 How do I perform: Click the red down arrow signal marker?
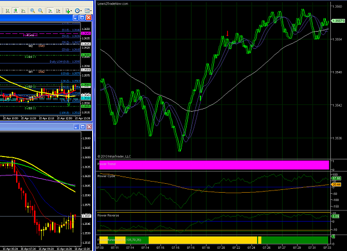(x=227, y=33)
